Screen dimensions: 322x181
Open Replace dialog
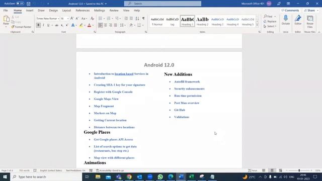point(270,21)
